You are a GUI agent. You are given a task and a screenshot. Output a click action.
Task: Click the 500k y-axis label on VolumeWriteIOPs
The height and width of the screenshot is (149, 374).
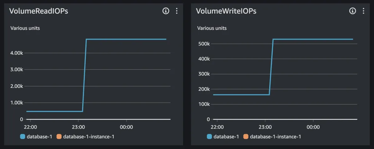click(204, 44)
